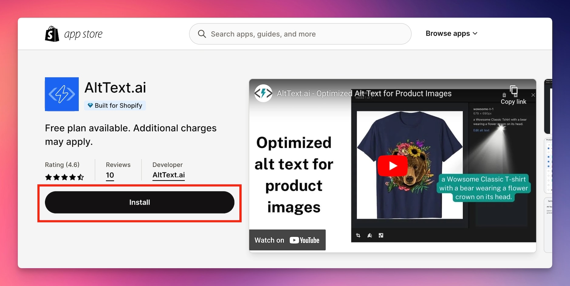Viewport: 570px width, 286px height.
Task: Click Watch on YouTube button
Action: pyautogui.click(x=287, y=240)
